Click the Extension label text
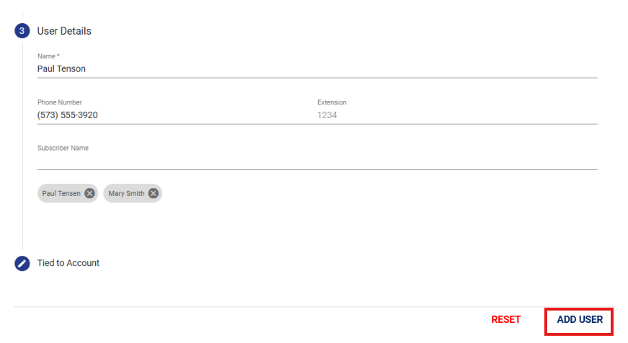Viewport: 628px width, 343px height. point(332,102)
